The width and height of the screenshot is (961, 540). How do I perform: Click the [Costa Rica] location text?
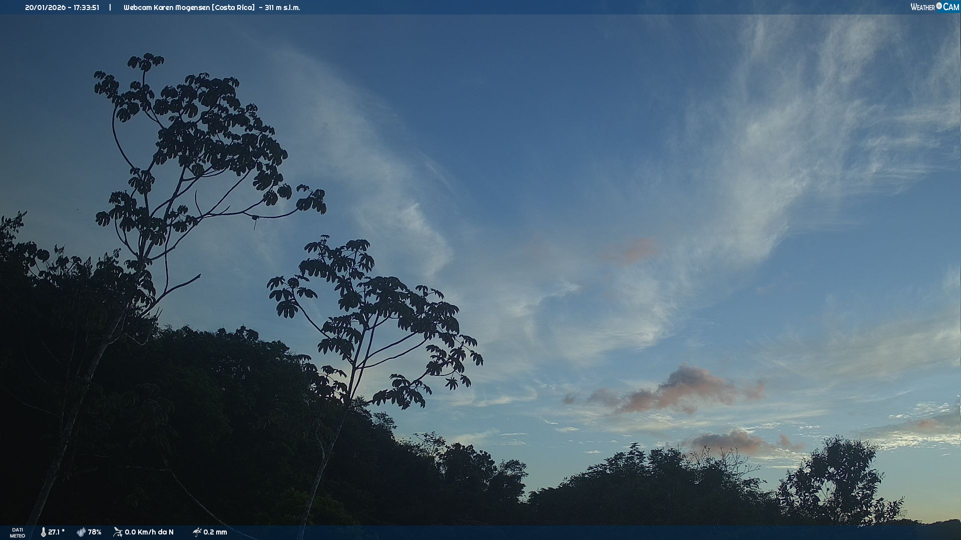[233, 7]
